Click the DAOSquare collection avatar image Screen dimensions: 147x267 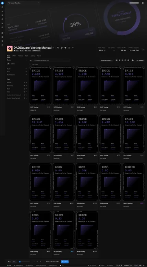[x=10, y=49]
